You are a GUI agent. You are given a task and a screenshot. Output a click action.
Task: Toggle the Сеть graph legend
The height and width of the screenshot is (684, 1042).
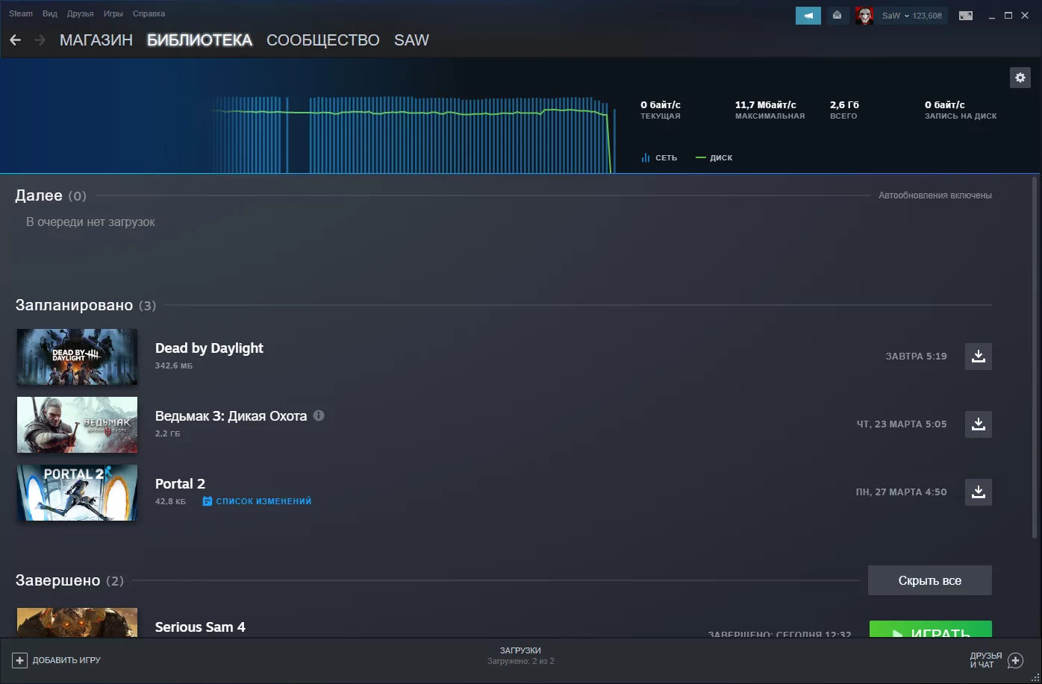(x=659, y=158)
